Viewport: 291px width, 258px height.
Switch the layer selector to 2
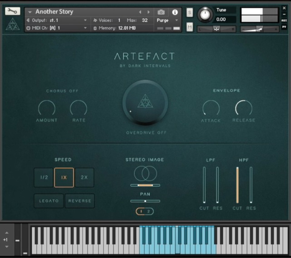coord(148,211)
